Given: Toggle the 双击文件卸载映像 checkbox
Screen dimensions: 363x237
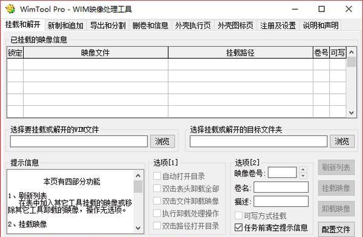Looking at the screenshot, I should pyautogui.click(x=157, y=201).
